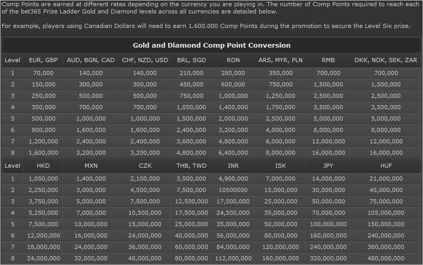The height and width of the screenshot is (265, 423).
Task: Click the AUD, BGN, CAD column header
Action: pyautogui.click(x=91, y=60)
